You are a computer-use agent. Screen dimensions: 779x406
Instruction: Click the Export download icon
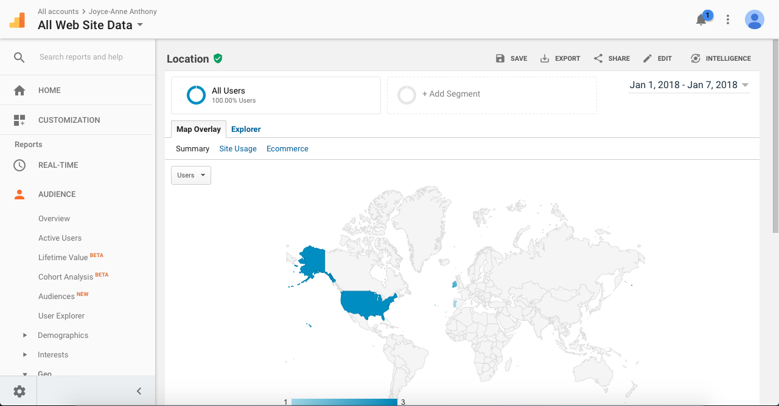click(545, 58)
